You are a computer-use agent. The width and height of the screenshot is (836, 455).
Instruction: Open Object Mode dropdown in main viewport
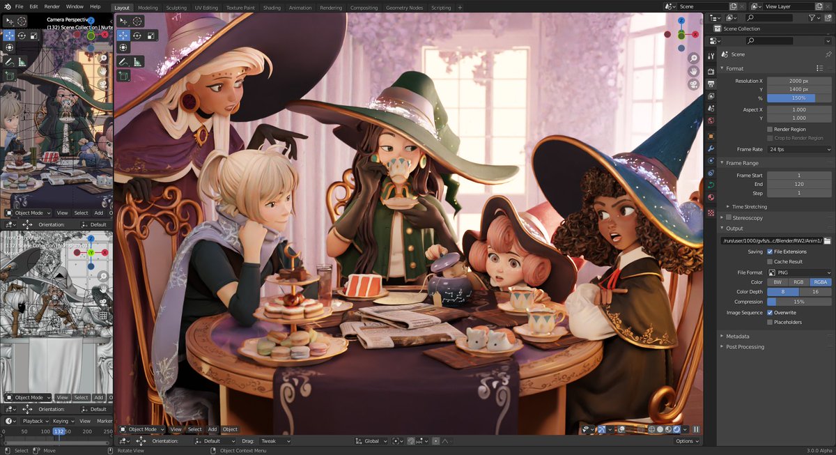tap(142, 429)
